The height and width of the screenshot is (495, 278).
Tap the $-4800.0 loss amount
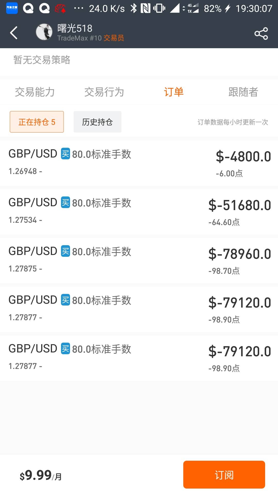tap(243, 156)
